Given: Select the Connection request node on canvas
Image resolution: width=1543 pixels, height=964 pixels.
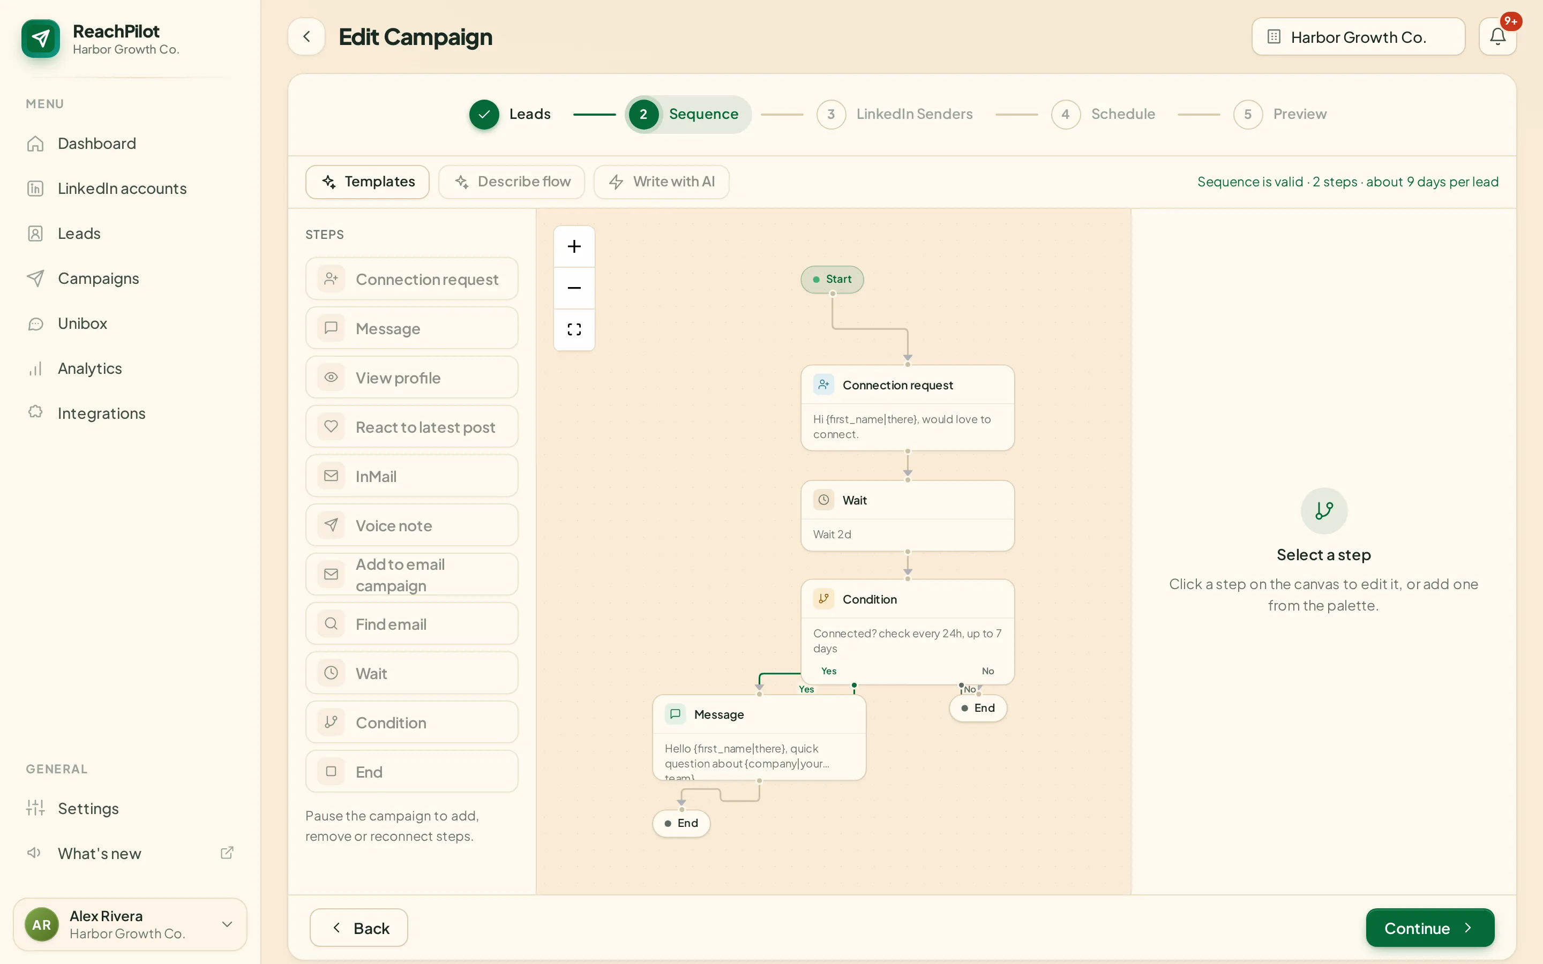Looking at the screenshot, I should [907, 408].
